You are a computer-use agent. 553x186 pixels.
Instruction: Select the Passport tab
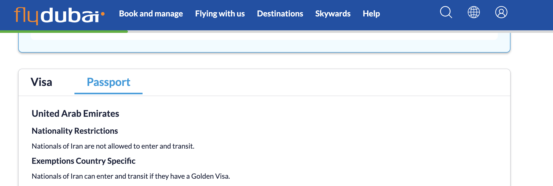(x=108, y=82)
